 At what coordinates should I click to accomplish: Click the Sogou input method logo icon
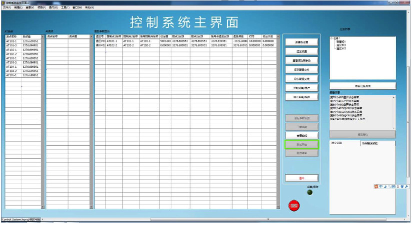(x=376, y=187)
